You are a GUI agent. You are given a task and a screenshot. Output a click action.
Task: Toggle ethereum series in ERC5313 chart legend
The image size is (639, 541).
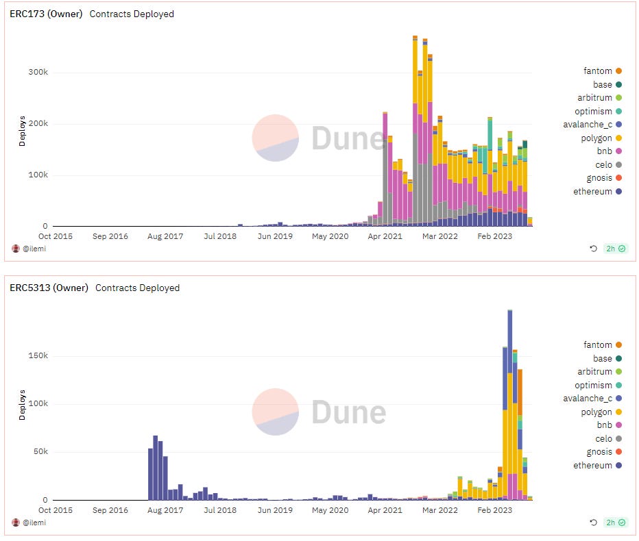[x=597, y=465]
